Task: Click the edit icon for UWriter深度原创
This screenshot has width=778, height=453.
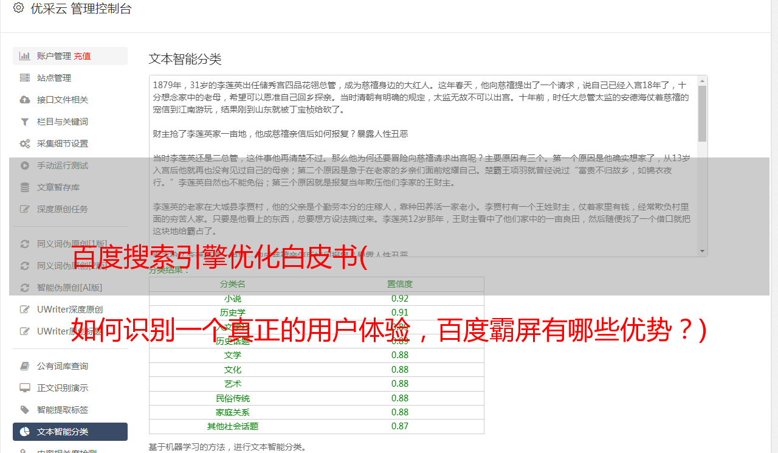Action: coord(25,309)
